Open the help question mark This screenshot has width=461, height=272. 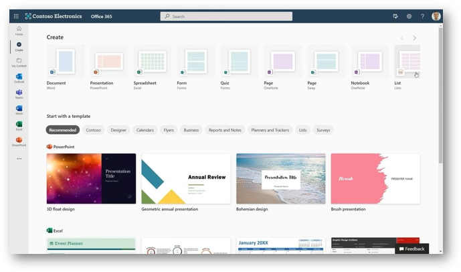pos(422,16)
